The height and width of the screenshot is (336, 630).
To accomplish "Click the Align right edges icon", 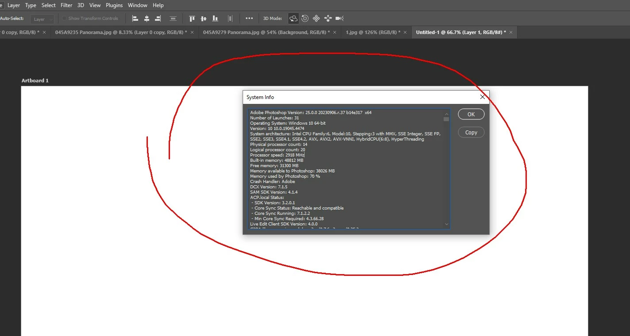I will tap(158, 19).
